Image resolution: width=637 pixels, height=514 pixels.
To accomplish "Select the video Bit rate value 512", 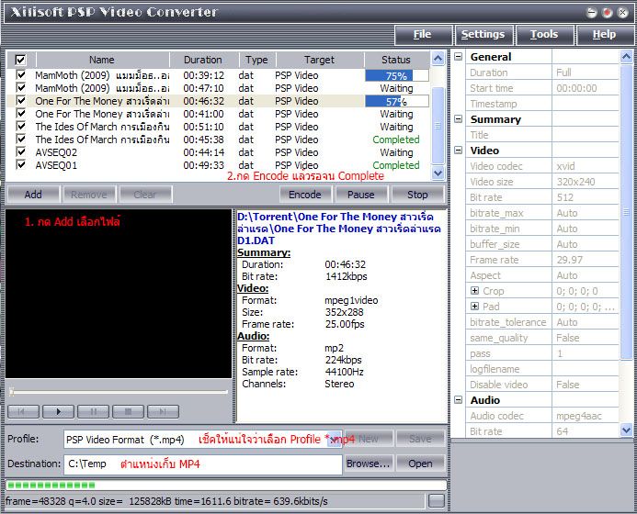I will 585,197.
